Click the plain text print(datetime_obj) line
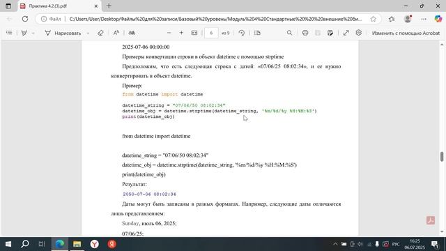 [x=144, y=174]
